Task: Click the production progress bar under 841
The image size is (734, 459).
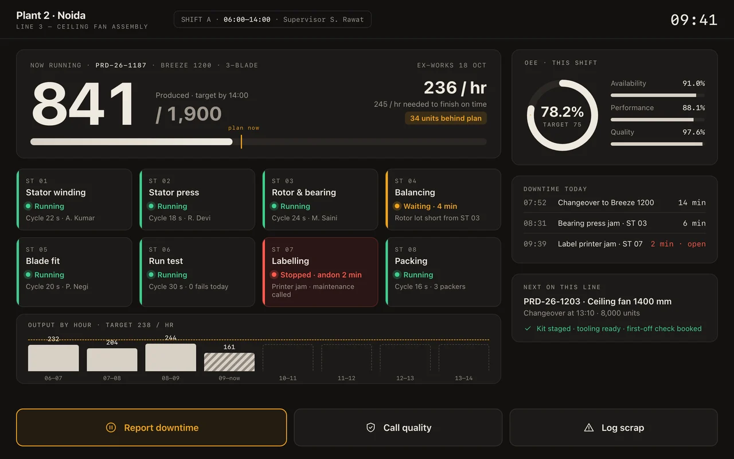Action: tap(259, 142)
